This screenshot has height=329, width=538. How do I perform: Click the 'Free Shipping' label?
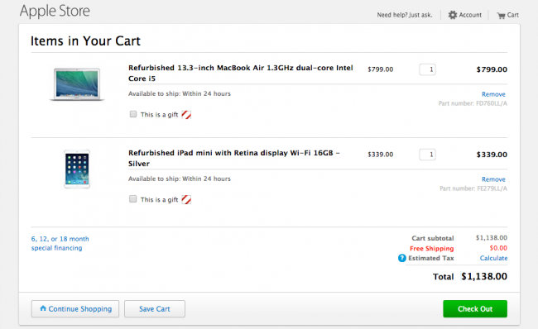coord(431,249)
